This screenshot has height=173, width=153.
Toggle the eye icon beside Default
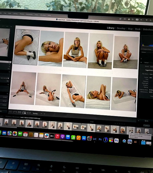141,63
